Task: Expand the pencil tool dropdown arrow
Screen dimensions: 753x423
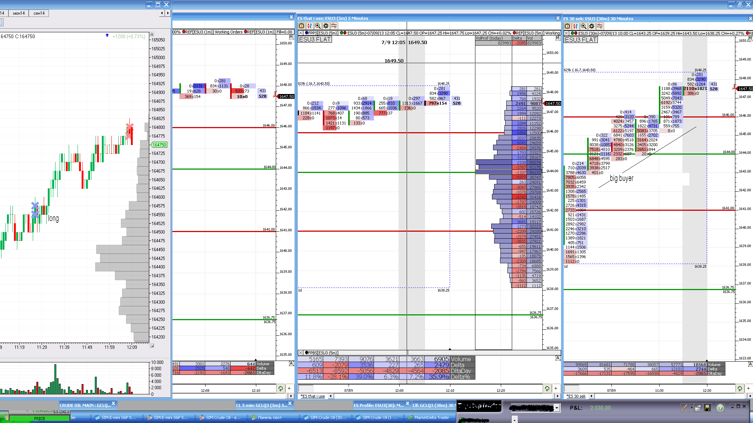Action: (691, 408)
